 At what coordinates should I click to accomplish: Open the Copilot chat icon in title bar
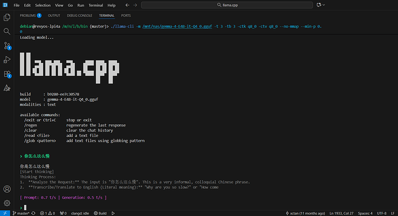[319, 5]
